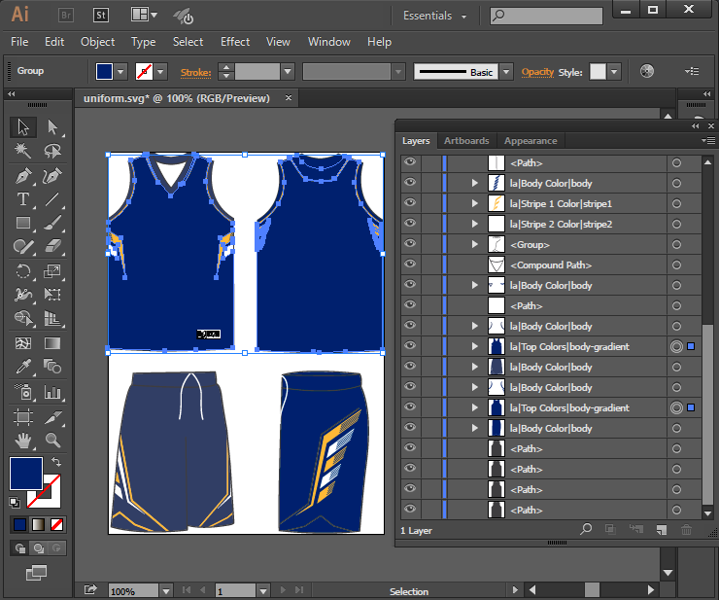The width and height of the screenshot is (719, 600).
Task: Pick the Line Segment tool
Action: (52, 199)
